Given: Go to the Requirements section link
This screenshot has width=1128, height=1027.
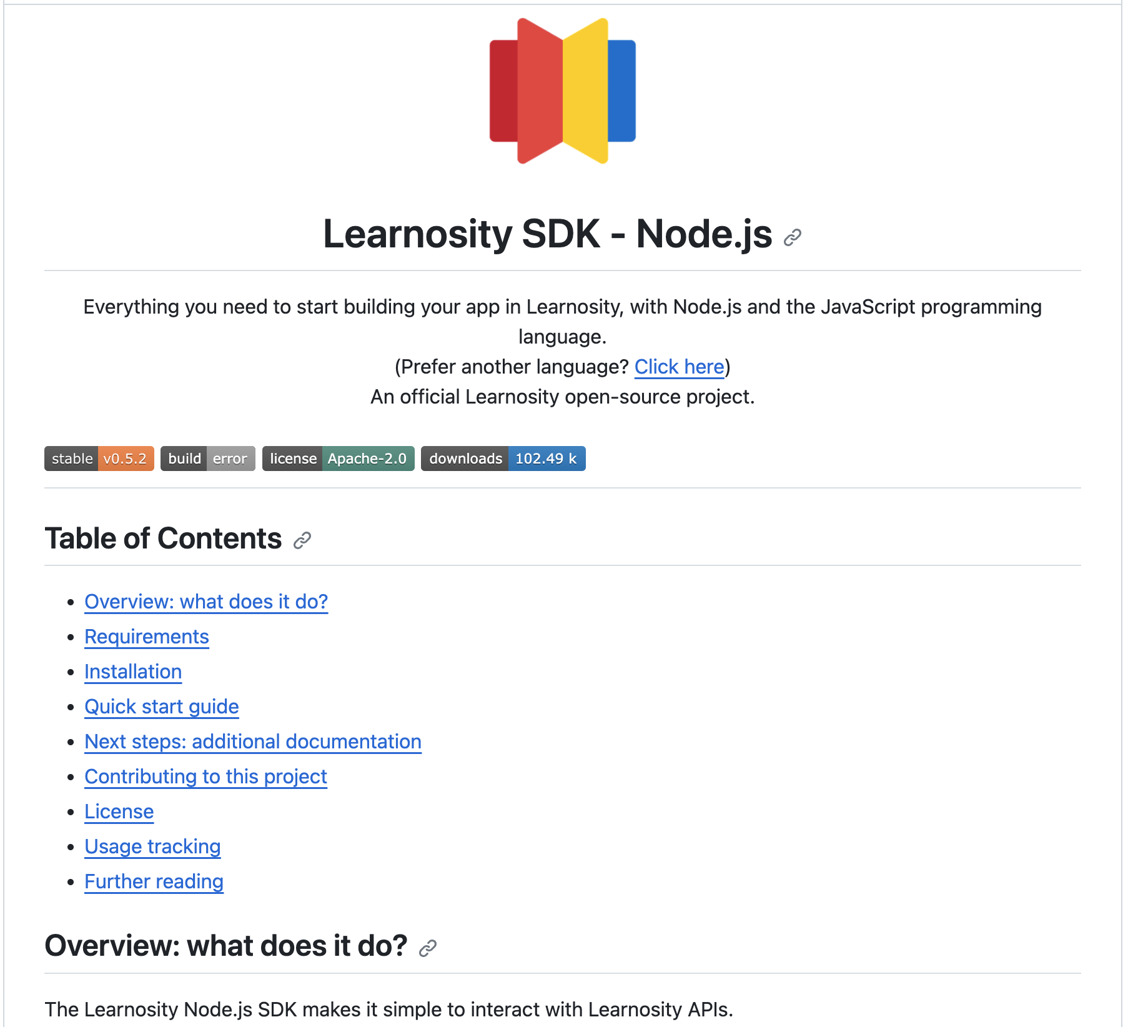Looking at the screenshot, I should 147,637.
